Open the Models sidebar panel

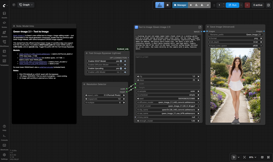[4, 34]
